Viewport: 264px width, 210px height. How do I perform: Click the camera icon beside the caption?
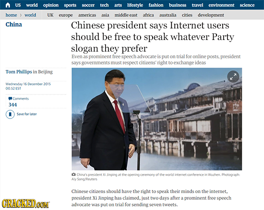(x=73, y=174)
